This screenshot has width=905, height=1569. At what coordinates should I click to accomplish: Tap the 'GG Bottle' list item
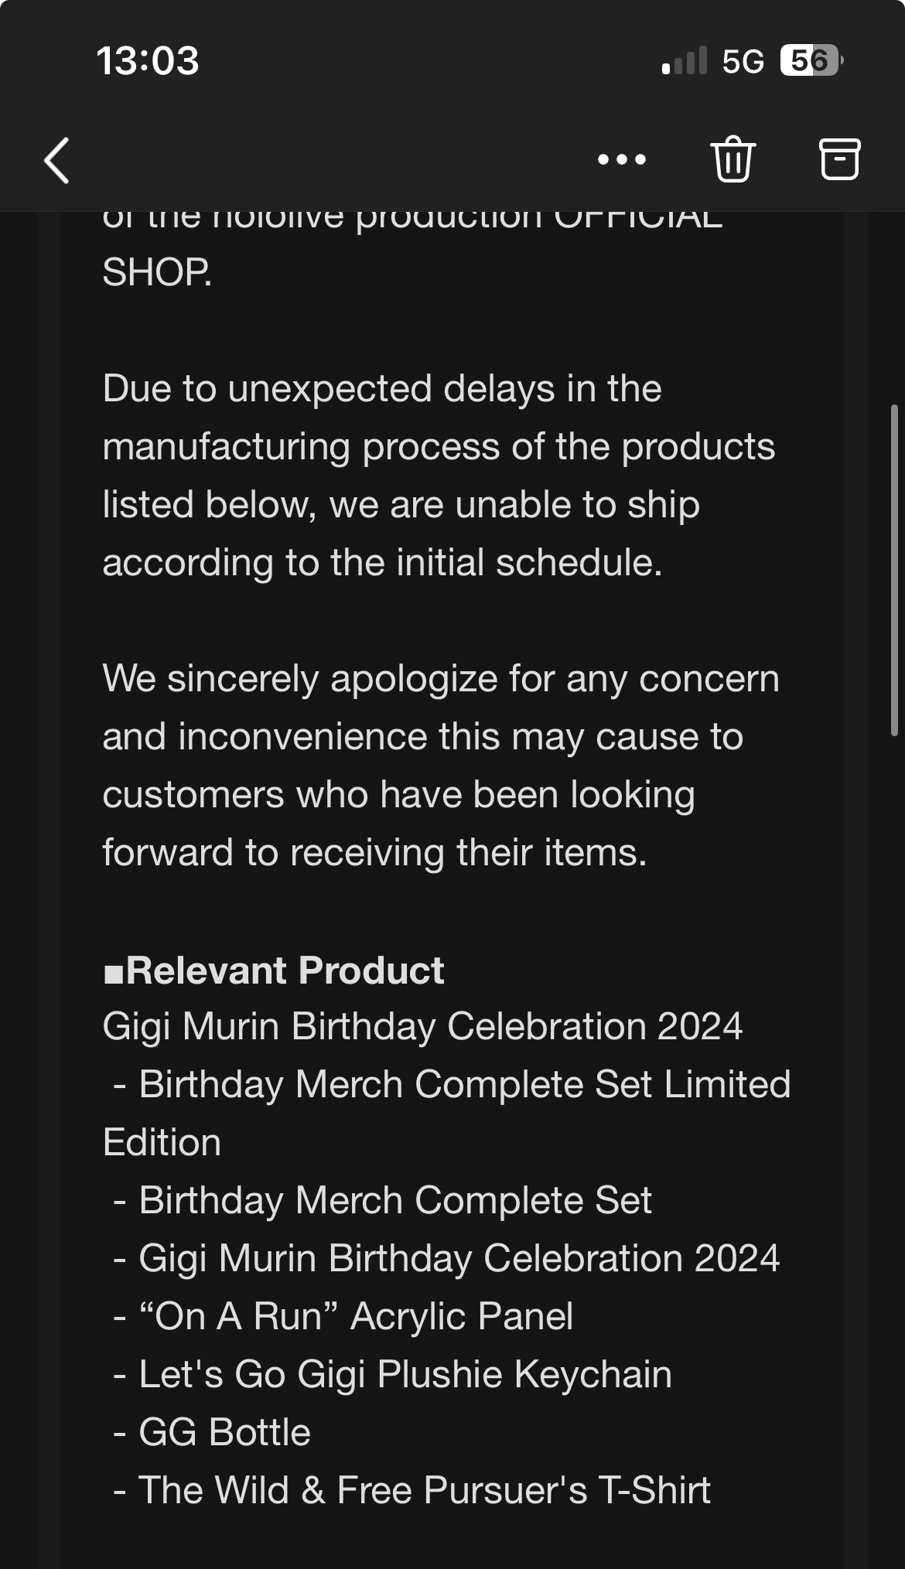tap(224, 1432)
